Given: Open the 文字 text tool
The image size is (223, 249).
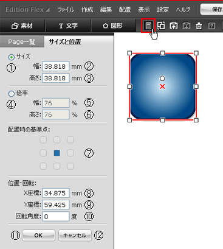Looking at the screenshot, I should point(68,26).
